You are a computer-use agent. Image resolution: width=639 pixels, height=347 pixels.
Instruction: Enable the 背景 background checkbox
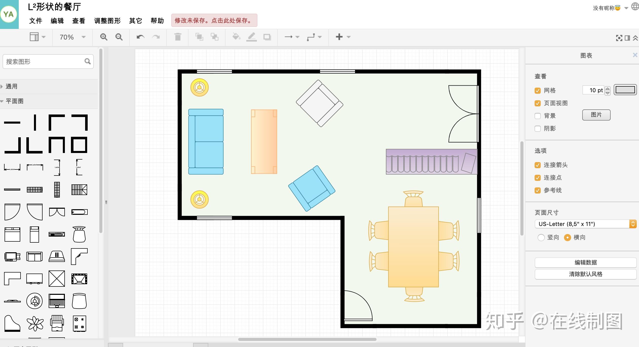tap(538, 116)
